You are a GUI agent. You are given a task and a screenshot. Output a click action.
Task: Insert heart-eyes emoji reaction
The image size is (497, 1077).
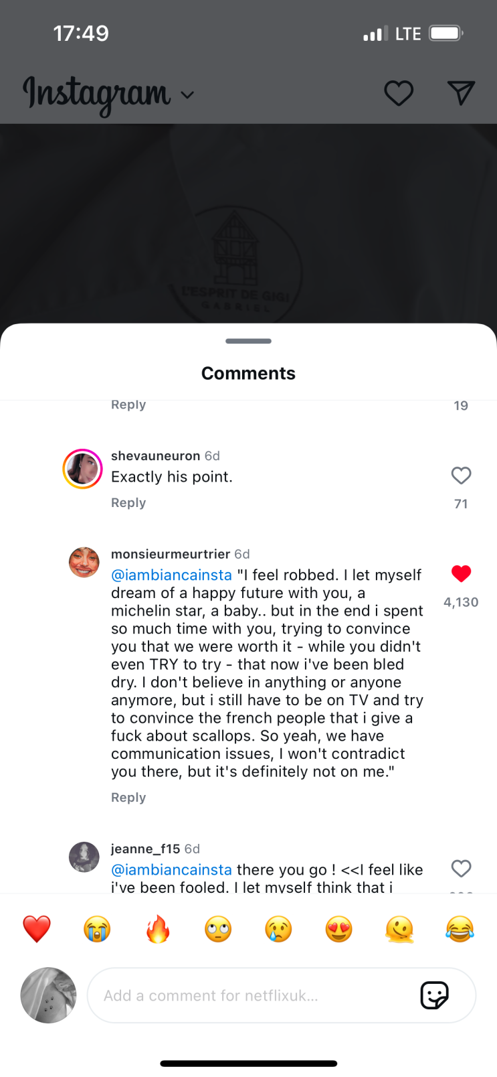[x=339, y=929]
